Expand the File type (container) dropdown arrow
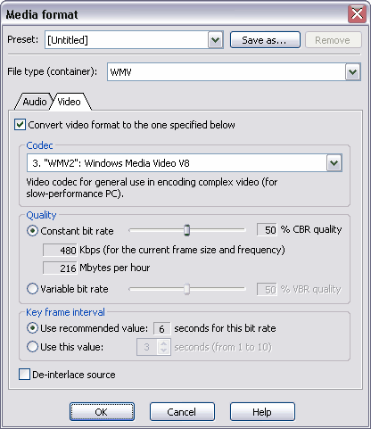Viewport: 371px width, 429px height. 353,72
